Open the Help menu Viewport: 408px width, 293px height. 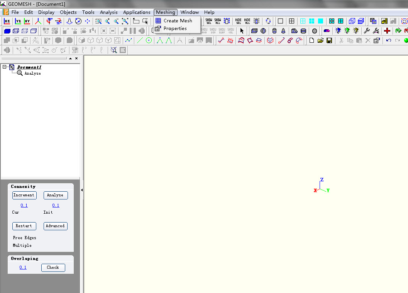point(209,12)
